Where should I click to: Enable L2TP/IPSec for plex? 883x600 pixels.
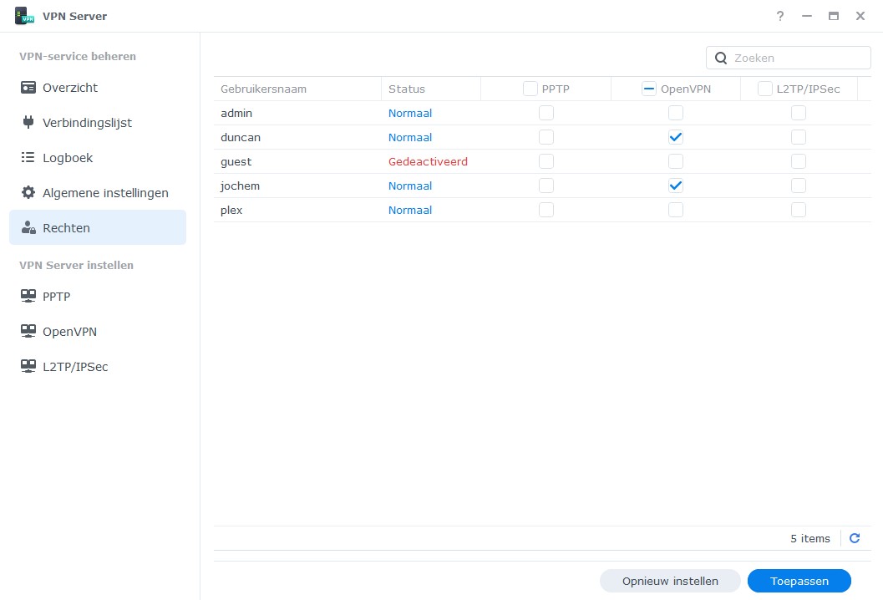pos(799,210)
